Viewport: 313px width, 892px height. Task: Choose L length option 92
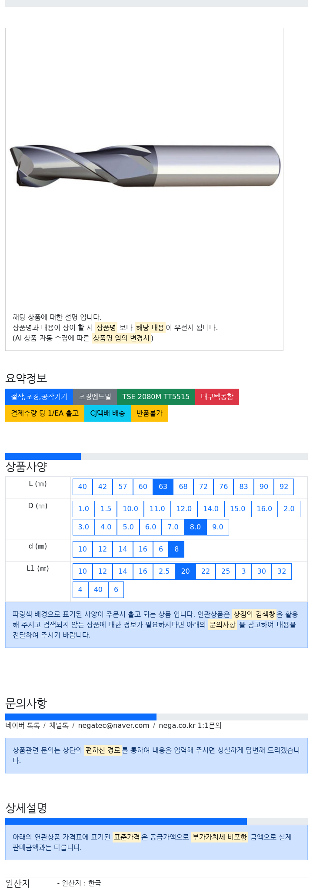(284, 487)
